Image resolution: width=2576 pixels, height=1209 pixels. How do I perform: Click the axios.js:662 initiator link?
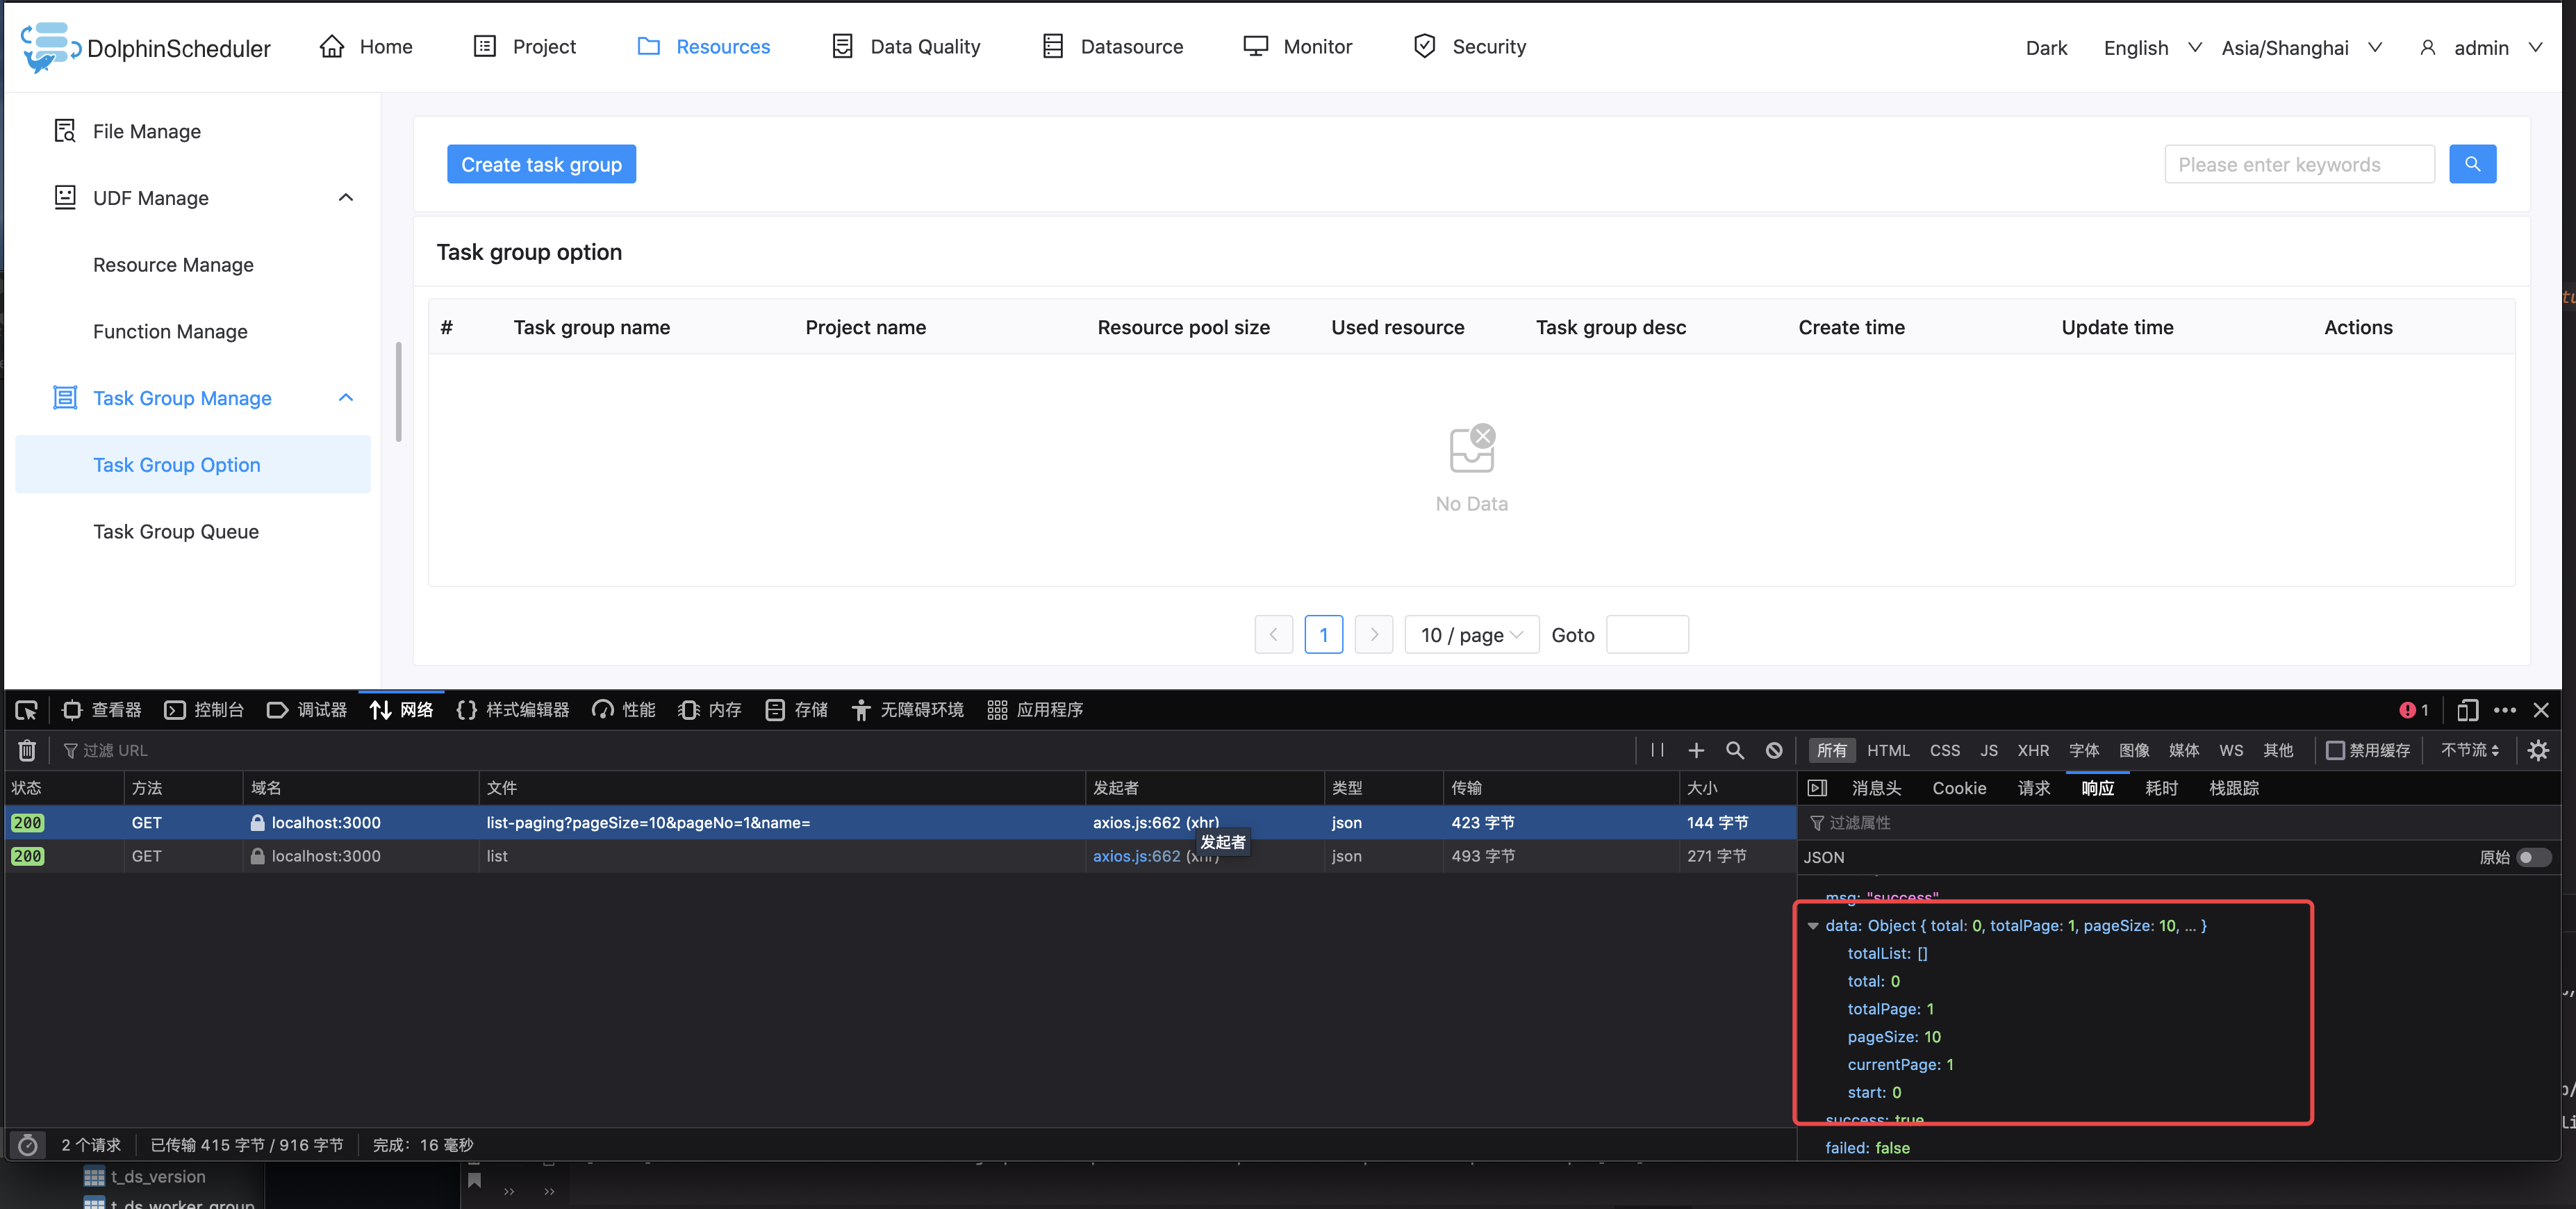(1136, 856)
